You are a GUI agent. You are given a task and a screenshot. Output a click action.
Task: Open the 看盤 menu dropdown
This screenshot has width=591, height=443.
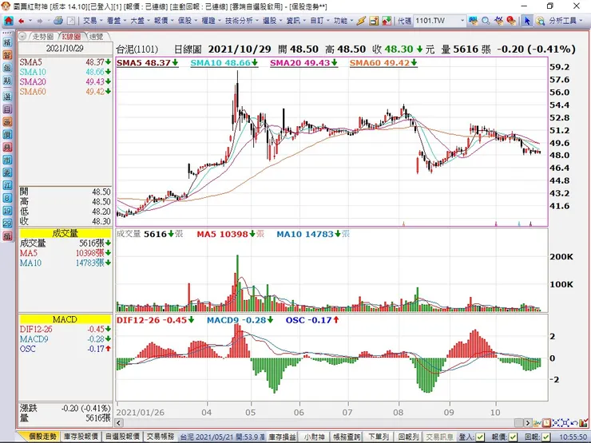point(116,21)
